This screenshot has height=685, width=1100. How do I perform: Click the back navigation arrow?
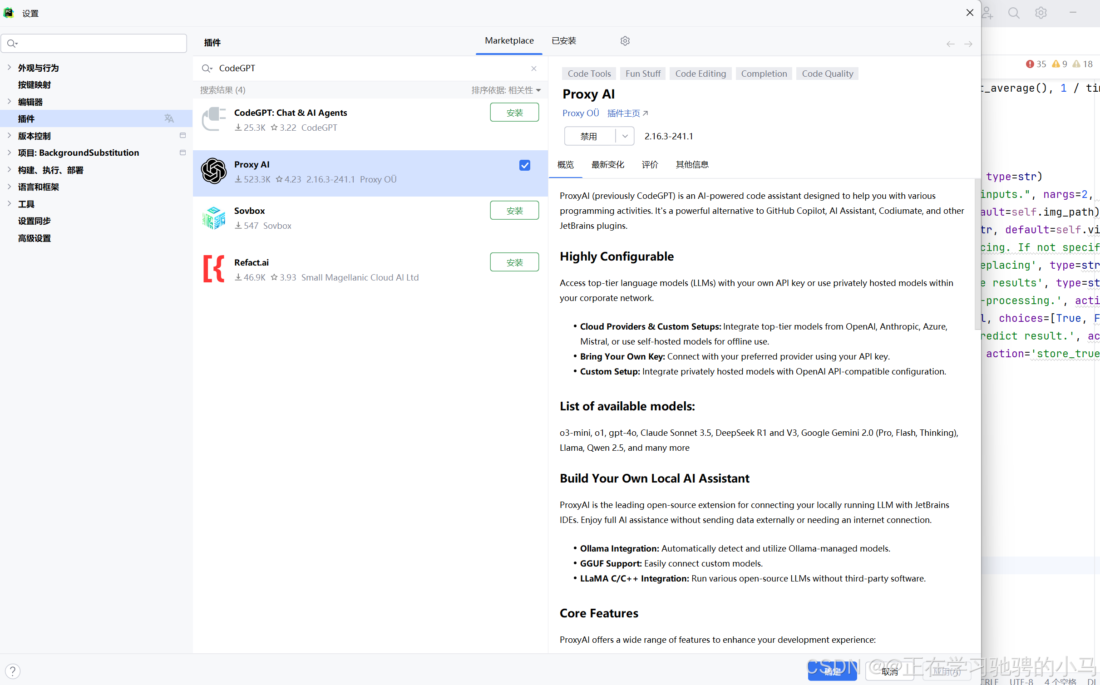[x=950, y=44]
